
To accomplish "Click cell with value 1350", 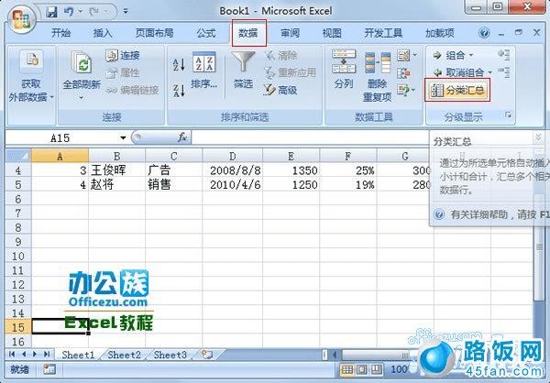I will 291,170.
